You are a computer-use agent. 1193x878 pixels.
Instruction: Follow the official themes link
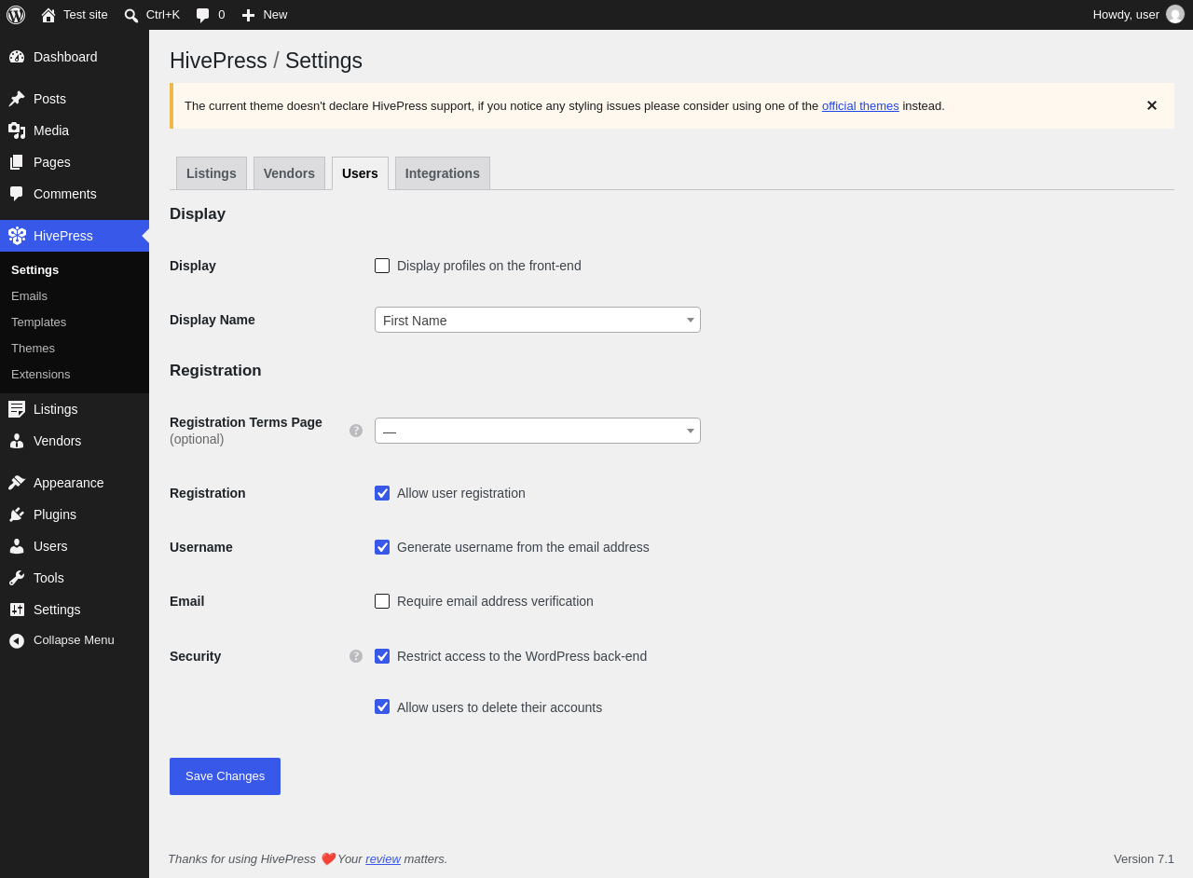coord(860,106)
